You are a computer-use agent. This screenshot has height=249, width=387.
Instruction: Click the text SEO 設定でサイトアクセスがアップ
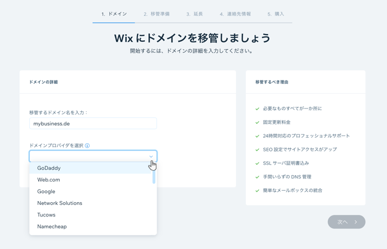[x=300, y=149]
